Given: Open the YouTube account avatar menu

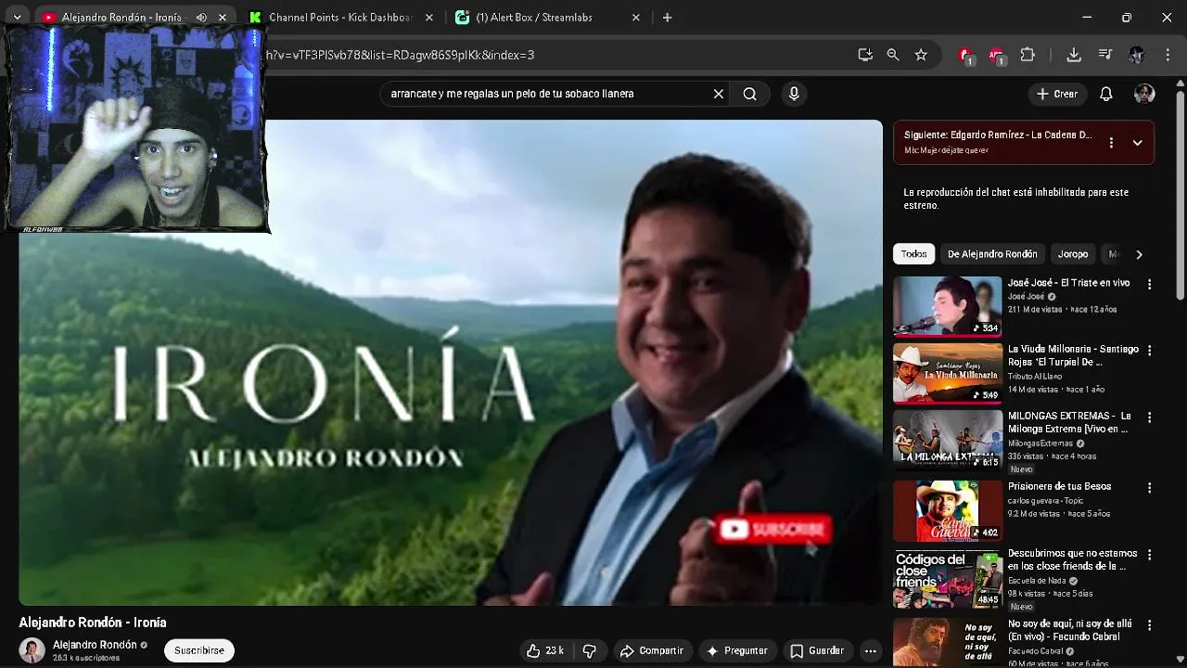Looking at the screenshot, I should 1144,94.
